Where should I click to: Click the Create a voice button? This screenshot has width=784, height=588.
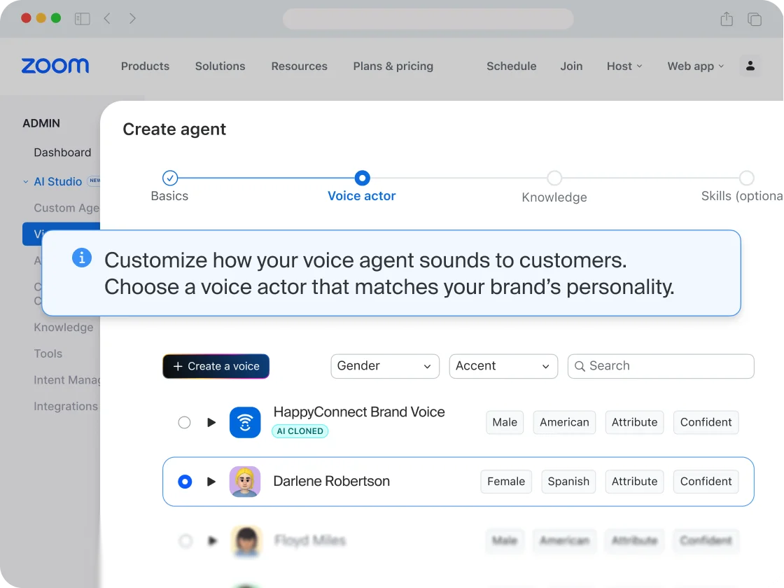[216, 366]
